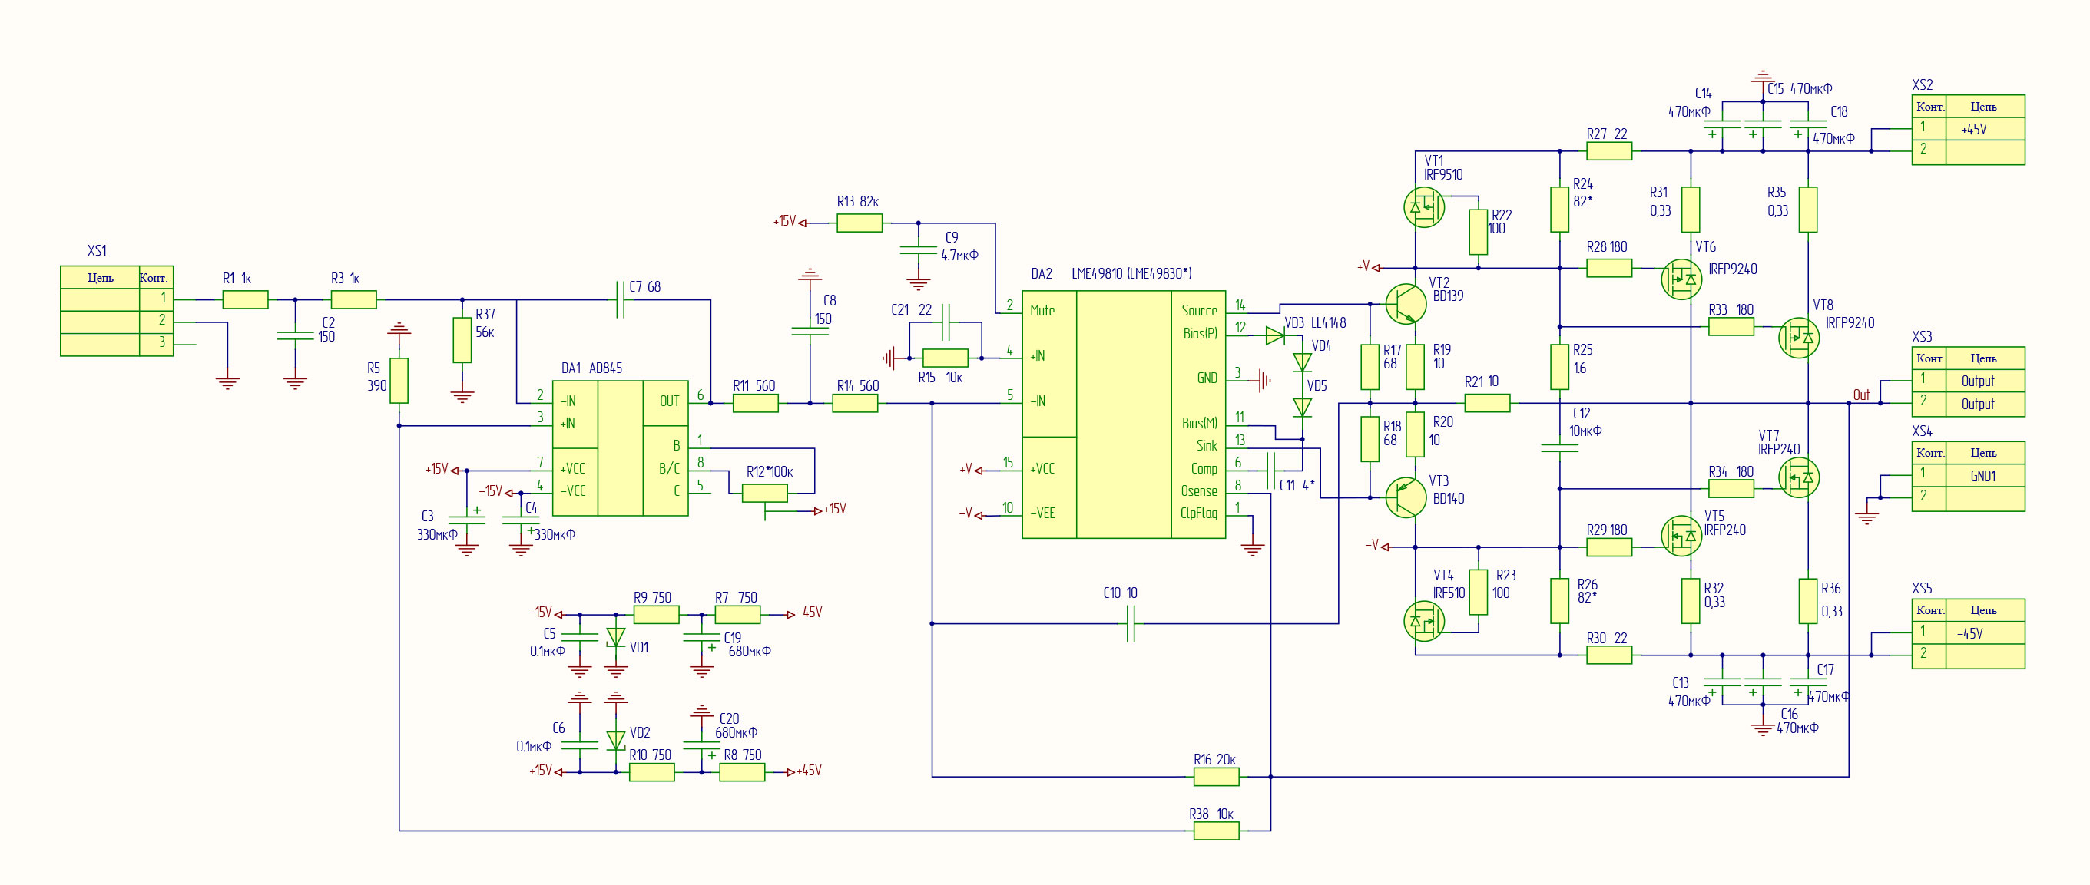The height and width of the screenshot is (885, 2090).
Task: Click the XS1 input connector table
Action: [x=117, y=311]
